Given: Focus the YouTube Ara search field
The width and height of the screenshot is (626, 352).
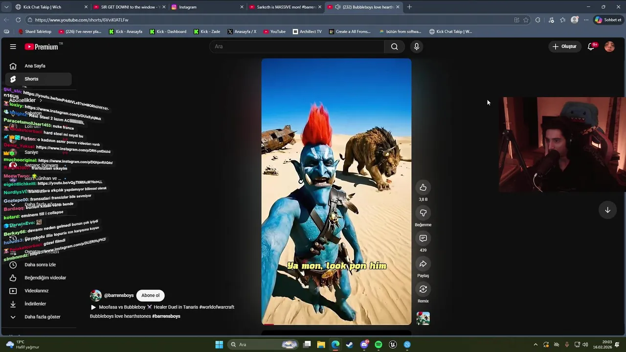Looking at the screenshot, I should point(297,46).
